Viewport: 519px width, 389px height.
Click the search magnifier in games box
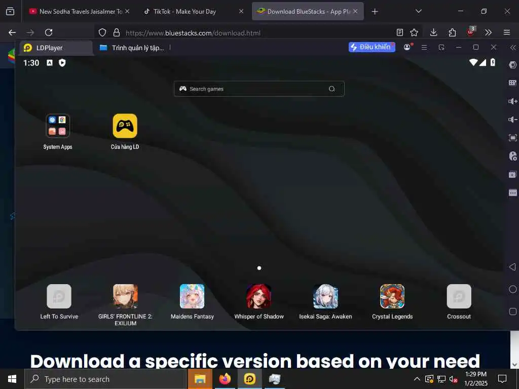pyautogui.click(x=331, y=89)
